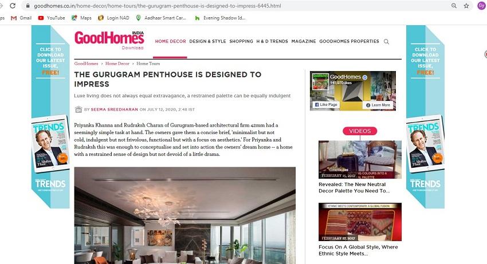The width and height of the screenshot is (487, 264).
Task: Play the New Neutral Decor Palette video
Action: [360, 160]
